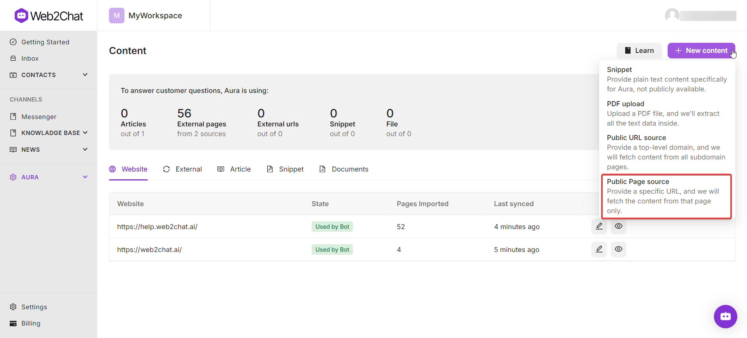Expand the CONTACTS chevron

[85, 75]
